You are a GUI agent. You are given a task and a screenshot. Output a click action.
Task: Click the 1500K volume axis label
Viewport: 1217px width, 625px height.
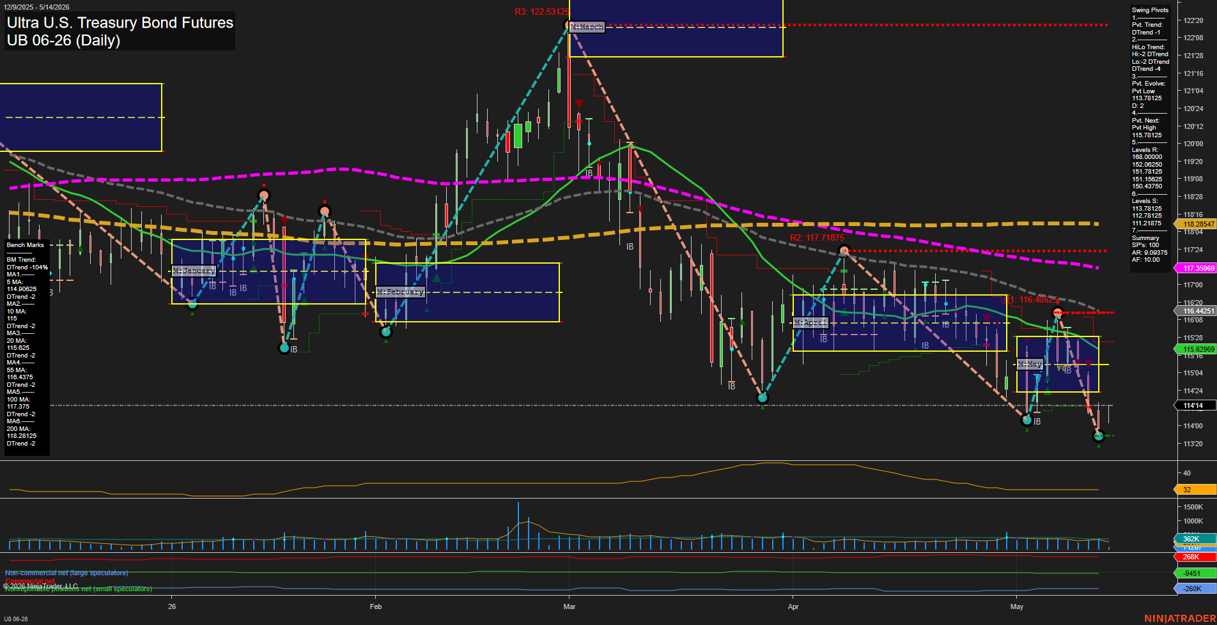[1193, 507]
